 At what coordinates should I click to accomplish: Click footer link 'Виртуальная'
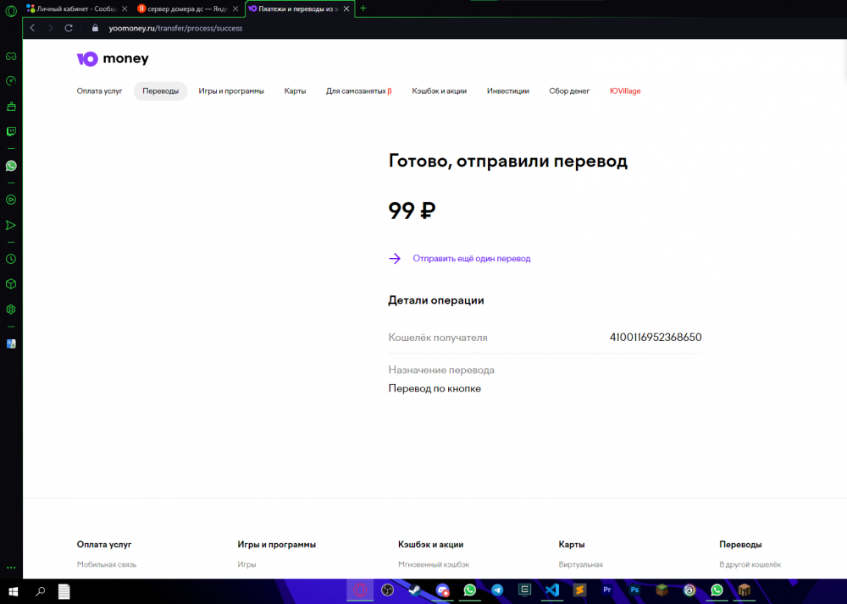pos(581,564)
